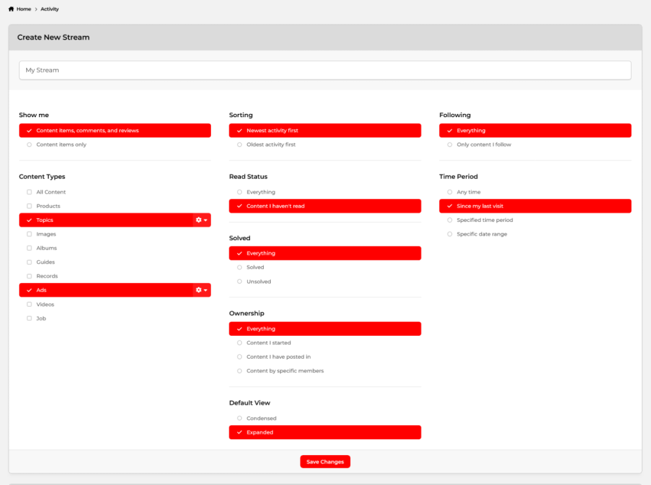Expand the Ads options dropdown arrow
651x485 pixels.
coord(205,290)
